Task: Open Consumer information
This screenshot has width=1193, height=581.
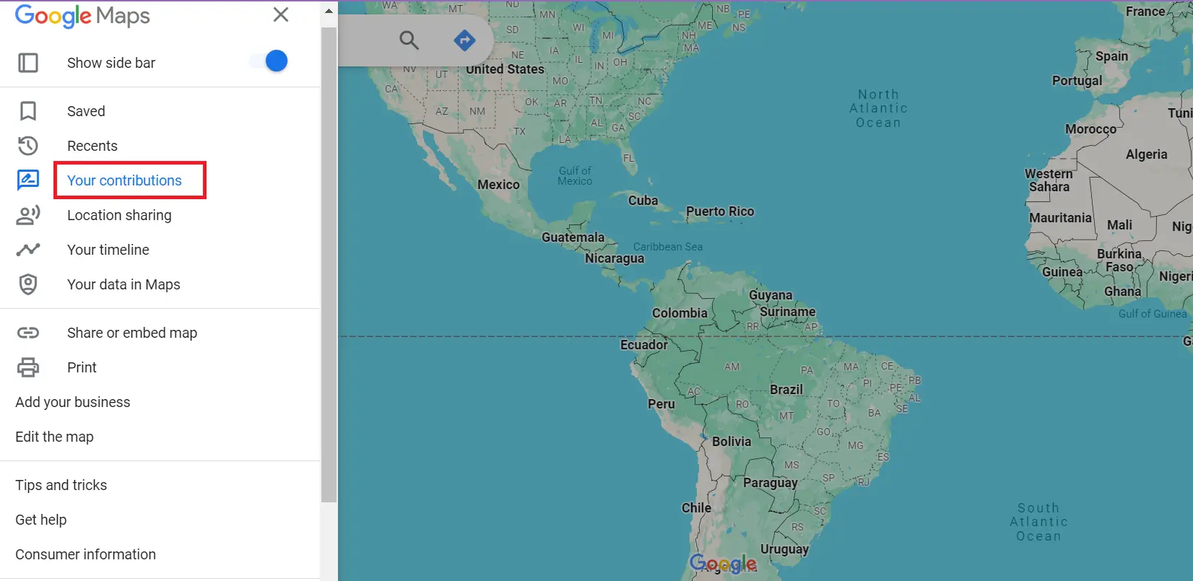Action: (x=86, y=554)
